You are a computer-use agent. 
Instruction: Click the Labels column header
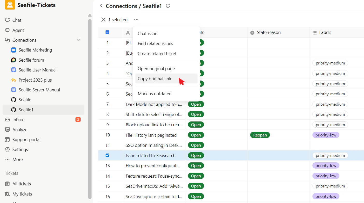337,32
